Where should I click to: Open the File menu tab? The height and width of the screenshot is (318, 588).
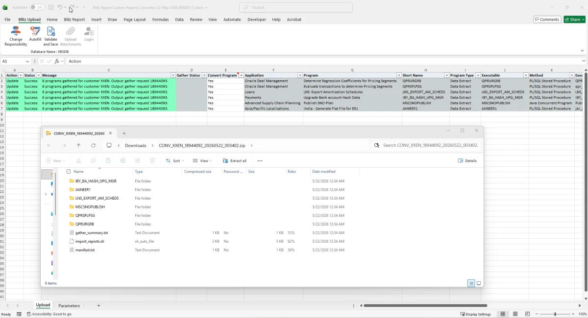coord(7,20)
